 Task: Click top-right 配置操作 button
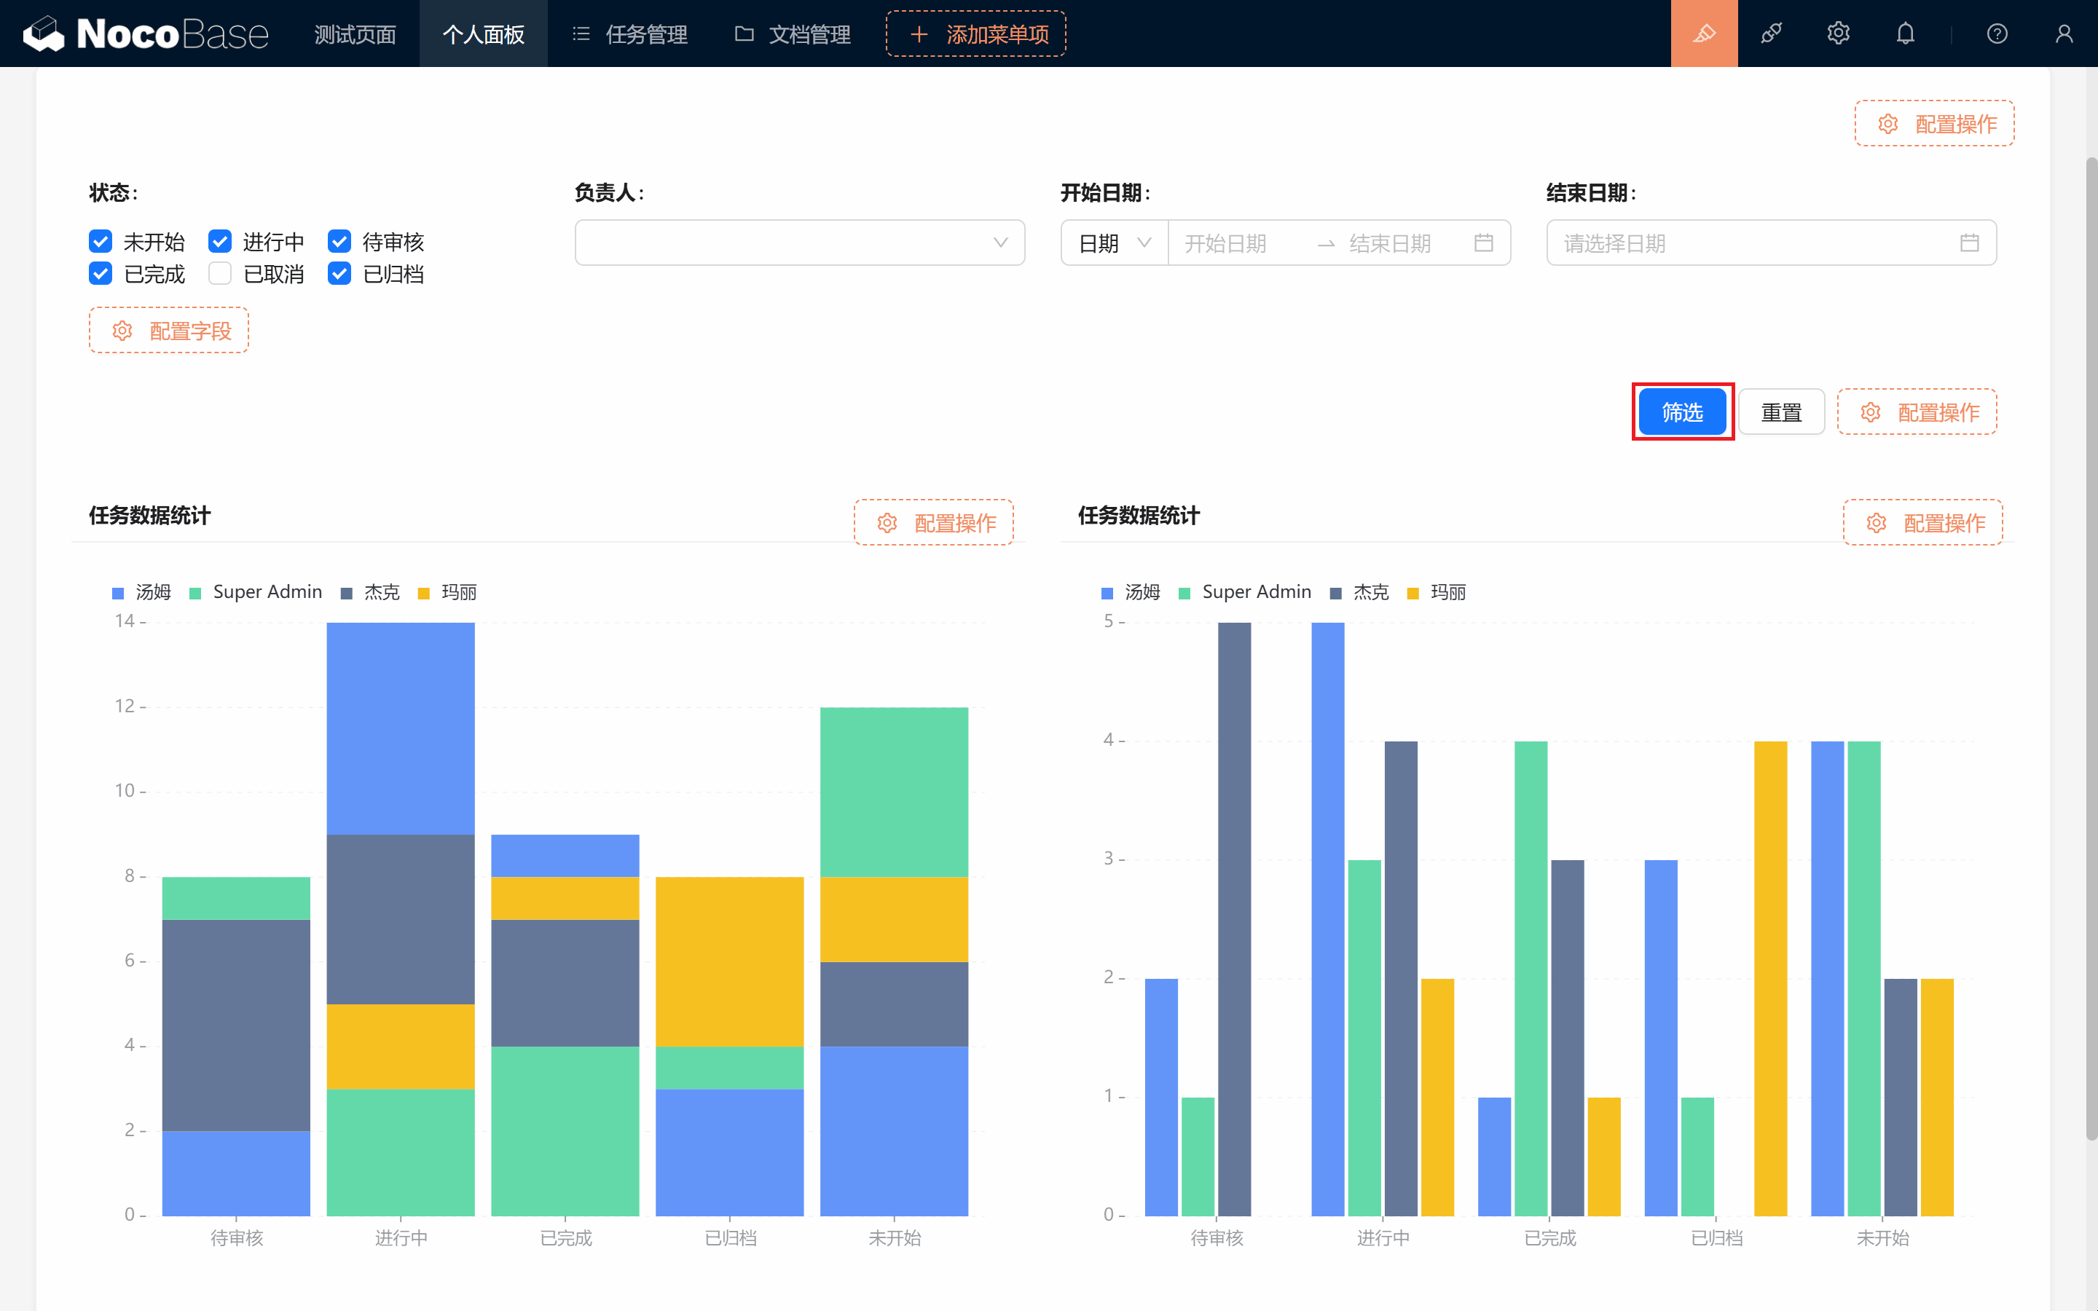point(1934,124)
